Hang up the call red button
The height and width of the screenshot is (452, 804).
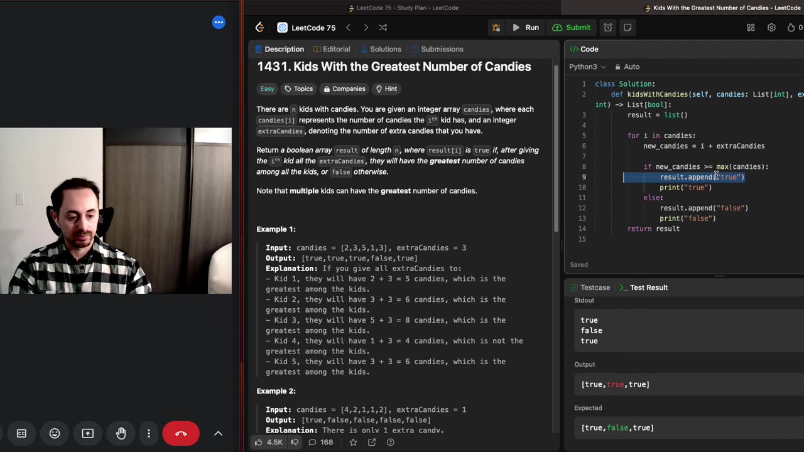pos(181,433)
